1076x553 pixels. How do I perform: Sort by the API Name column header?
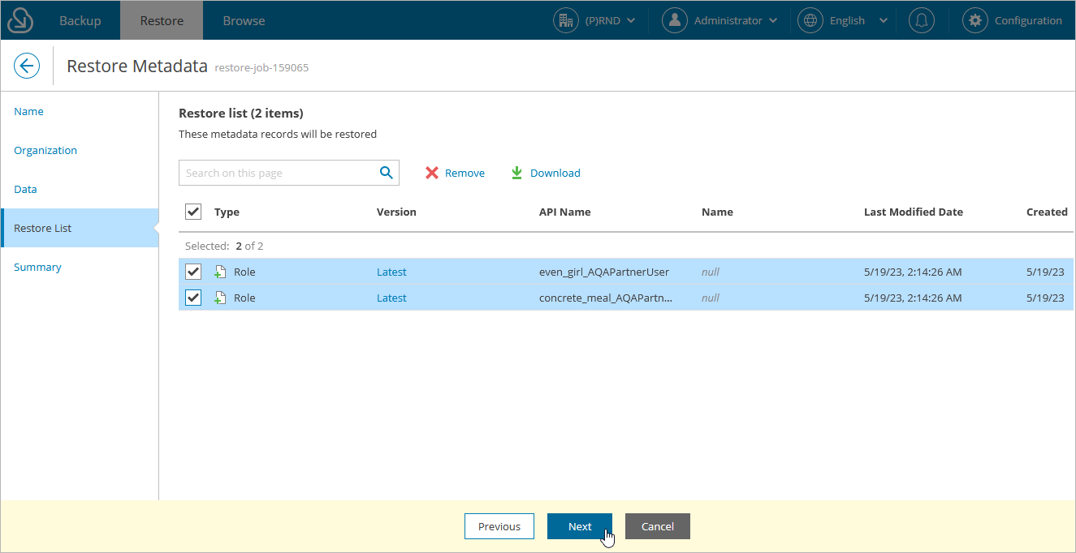564,212
